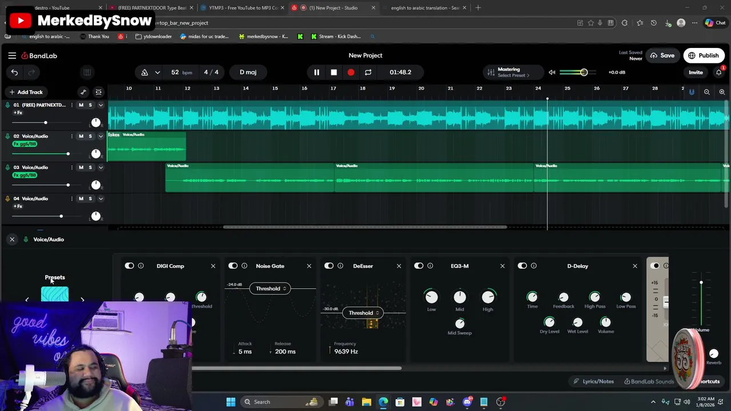
Task: Solo track 01 (FREE) PARTNEXTDOOR
Action: tap(90, 105)
